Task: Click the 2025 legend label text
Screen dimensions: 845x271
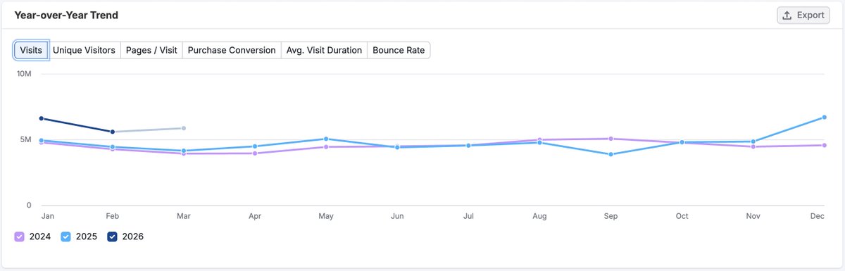Action: (87, 237)
